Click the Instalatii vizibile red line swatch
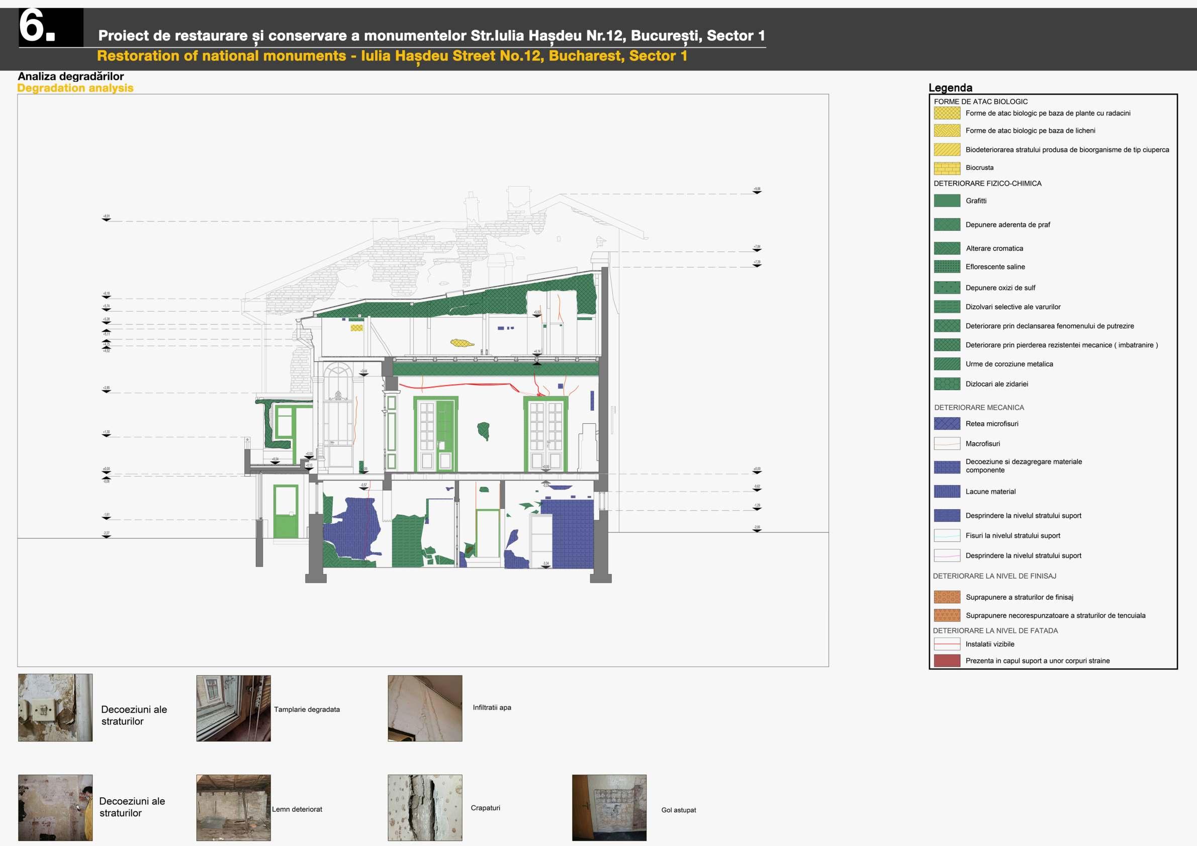 (947, 644)
